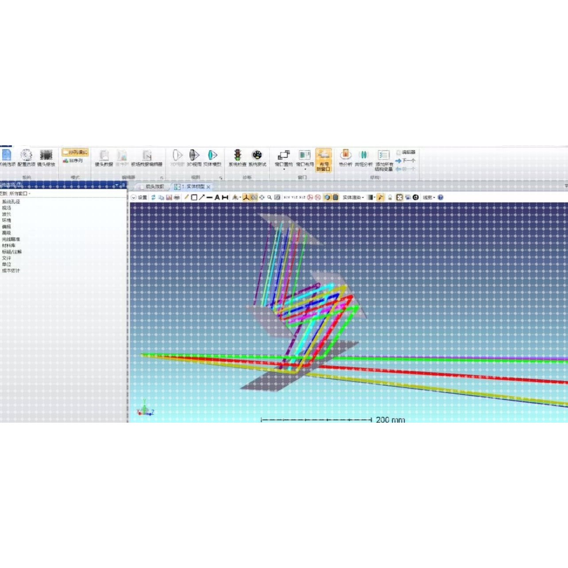Screen dimensions: 568x568
Task: Switch to 序列模式 sequential mode
Action: click(75, 152)
